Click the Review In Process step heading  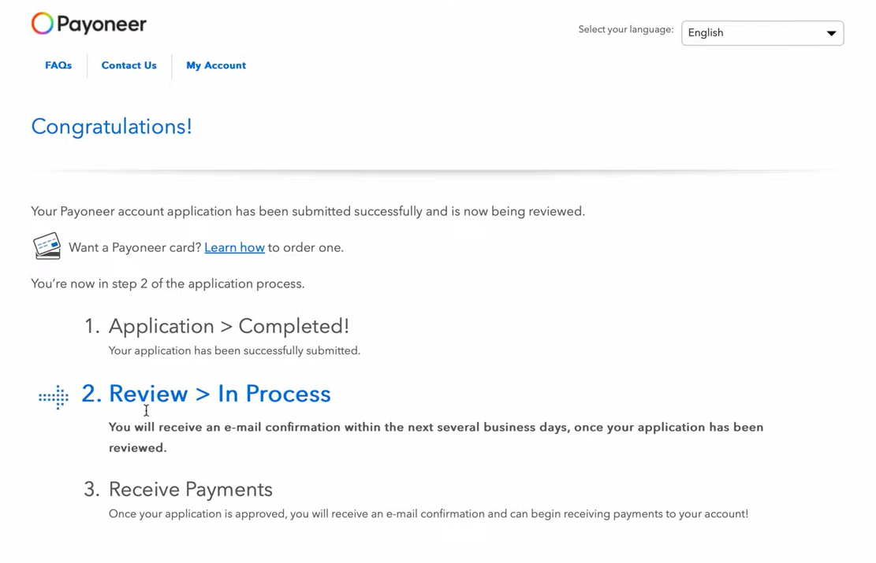[219, 394]
